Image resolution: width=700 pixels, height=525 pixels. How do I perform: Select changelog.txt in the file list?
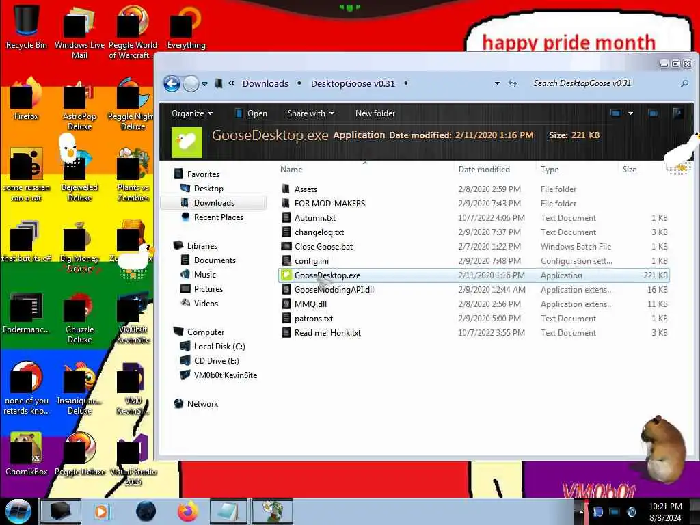point(319,232)
